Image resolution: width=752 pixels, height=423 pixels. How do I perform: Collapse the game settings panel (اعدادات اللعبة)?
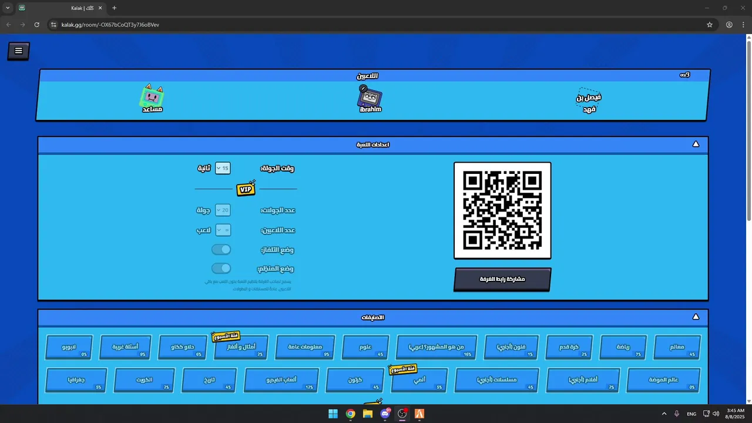tap(696, 145)
